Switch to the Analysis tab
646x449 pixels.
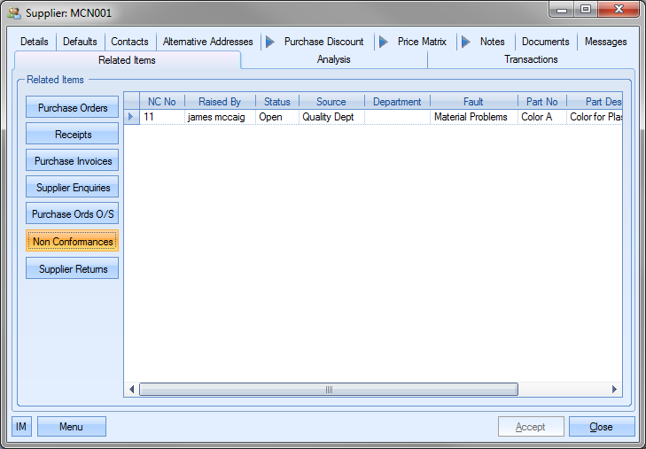click(333, 60)
